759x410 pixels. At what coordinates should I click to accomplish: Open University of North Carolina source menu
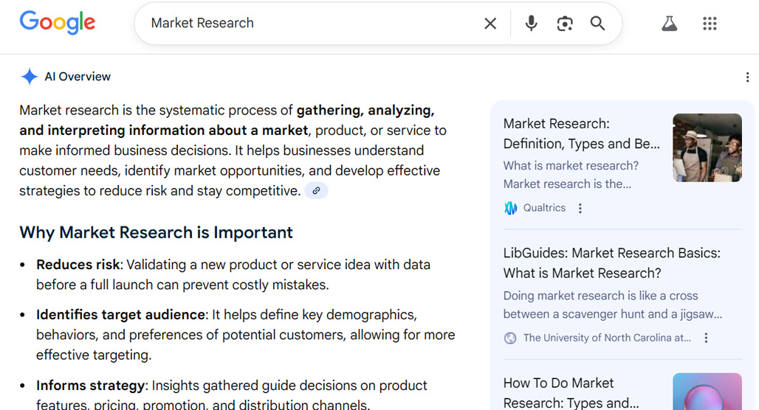706,338
